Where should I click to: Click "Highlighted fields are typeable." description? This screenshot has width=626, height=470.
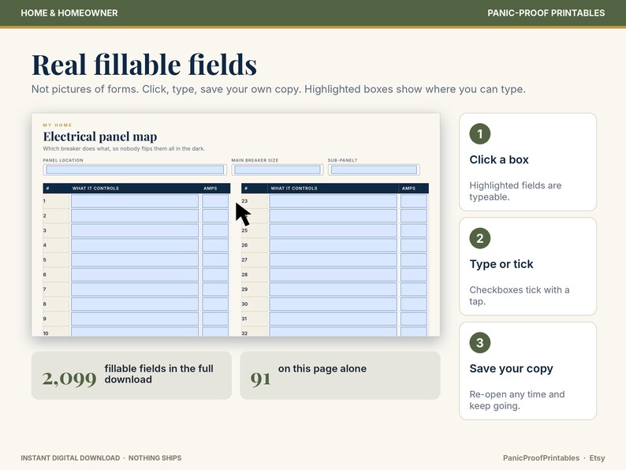click(516, 191)
